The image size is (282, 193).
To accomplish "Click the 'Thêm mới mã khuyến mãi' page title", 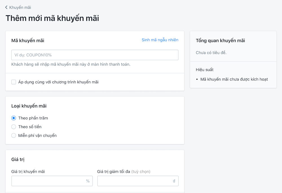I will 52,18.
